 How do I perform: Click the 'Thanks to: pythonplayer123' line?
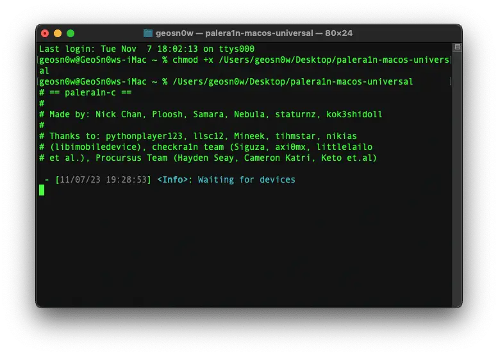click(x=198, y=136)
